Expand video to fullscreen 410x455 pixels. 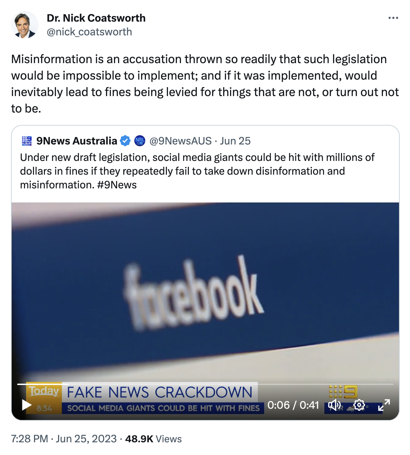tap(384, 405)
